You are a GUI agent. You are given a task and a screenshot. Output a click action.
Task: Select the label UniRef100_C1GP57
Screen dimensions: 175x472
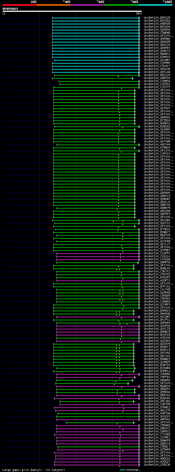click(157, 253)
